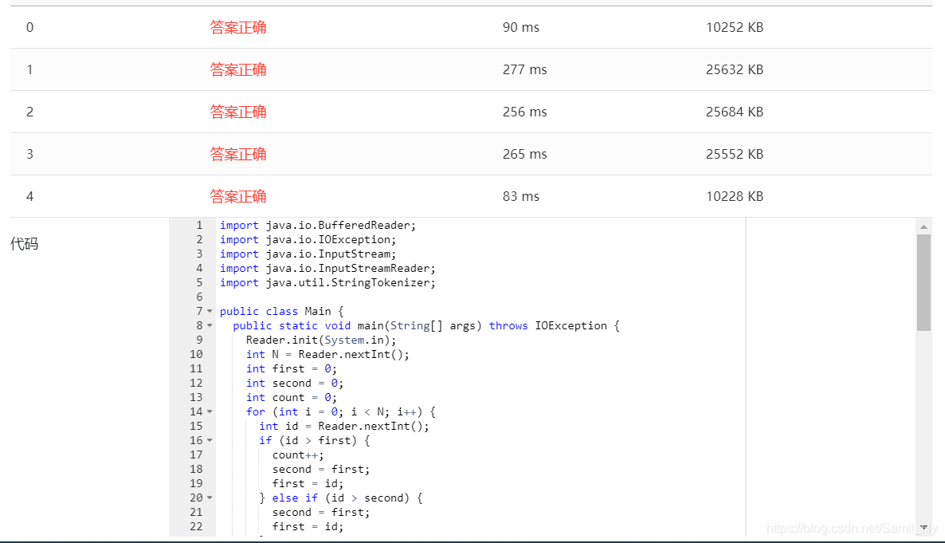Click the 25684 KB memory value
Screen dimensions: 945x543
click(735, 112)
